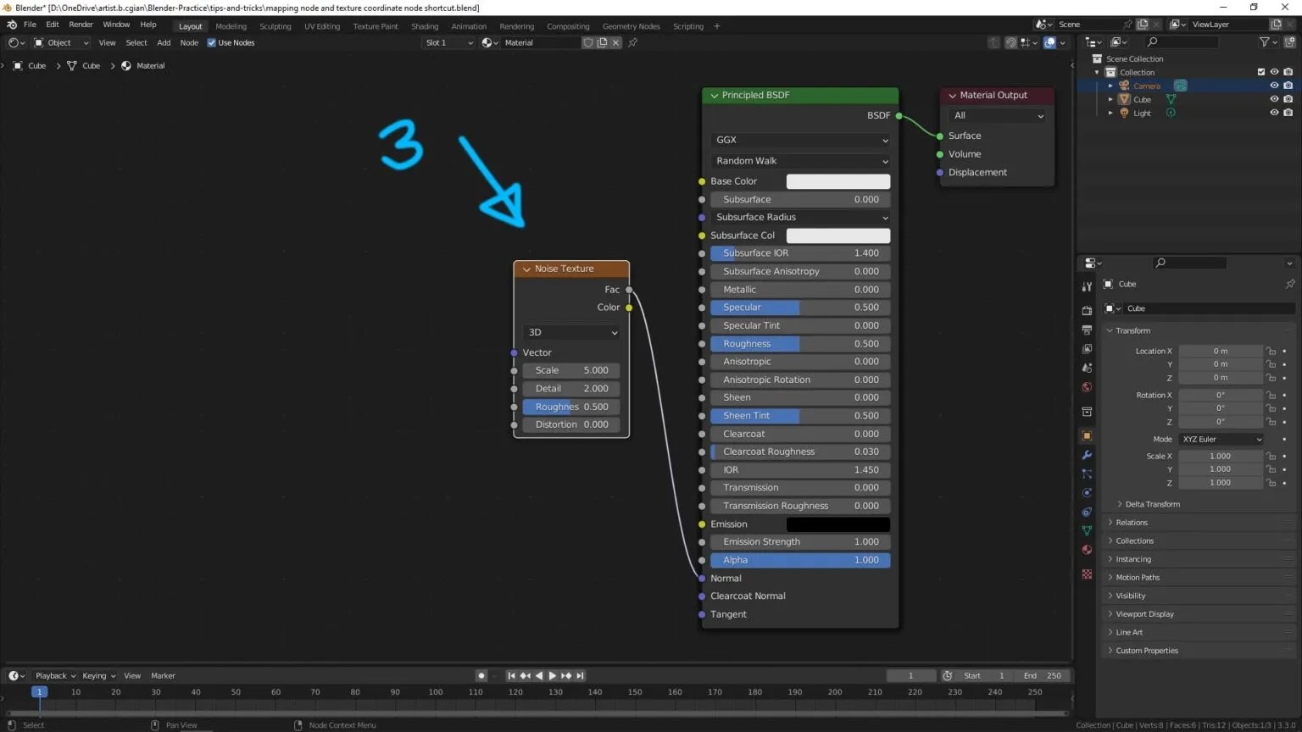The height and width of the screenshot is (732, 1302).
Task: Open the Render menu in the top bar
Action: (x=81, y=24)
